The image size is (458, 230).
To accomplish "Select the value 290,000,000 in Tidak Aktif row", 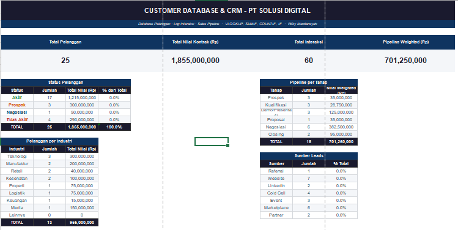I will pyautogui.click(x=82, y=119).
